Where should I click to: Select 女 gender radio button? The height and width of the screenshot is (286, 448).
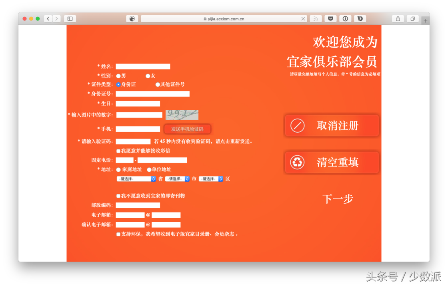point(148,76)
